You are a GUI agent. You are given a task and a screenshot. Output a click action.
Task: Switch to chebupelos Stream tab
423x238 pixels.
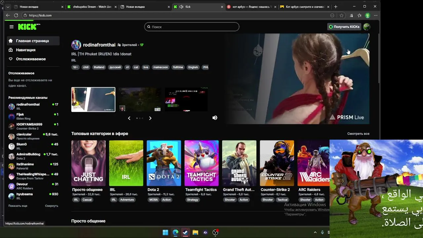92,7
